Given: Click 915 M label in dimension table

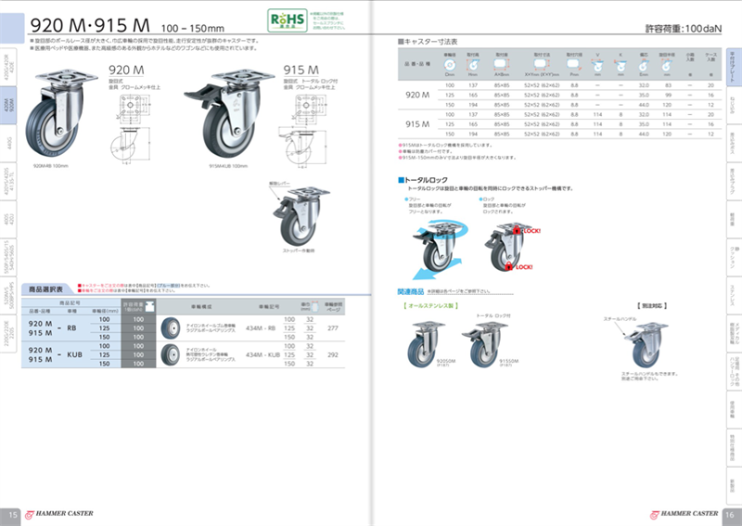Looking at the screenshot, I should point(417,124).
